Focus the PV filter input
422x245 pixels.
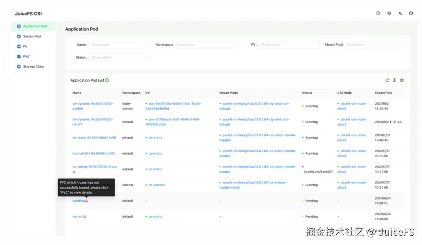(289, 45)
